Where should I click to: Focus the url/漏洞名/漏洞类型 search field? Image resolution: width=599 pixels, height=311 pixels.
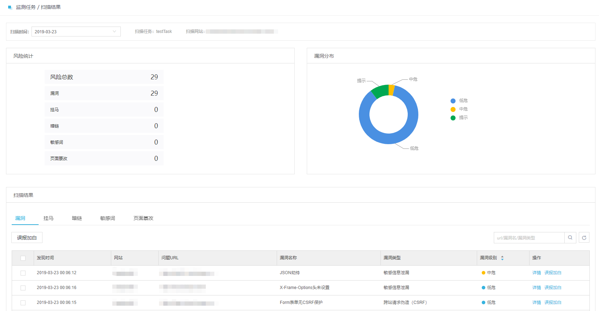pos(529,238)
